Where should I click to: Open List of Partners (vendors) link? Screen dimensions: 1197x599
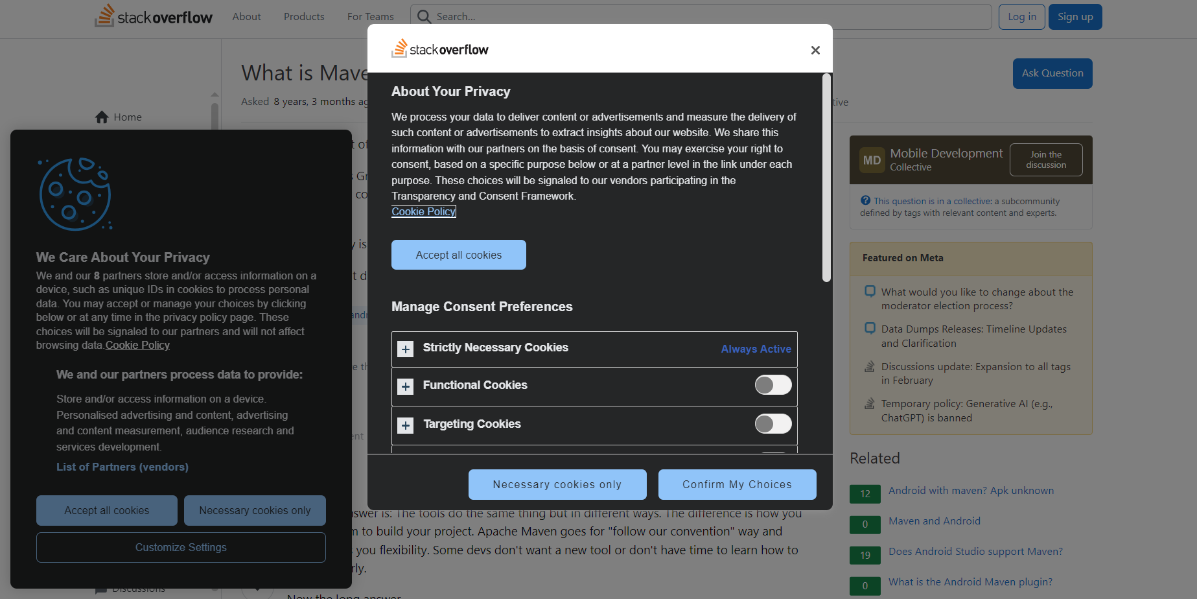(122, 467)
